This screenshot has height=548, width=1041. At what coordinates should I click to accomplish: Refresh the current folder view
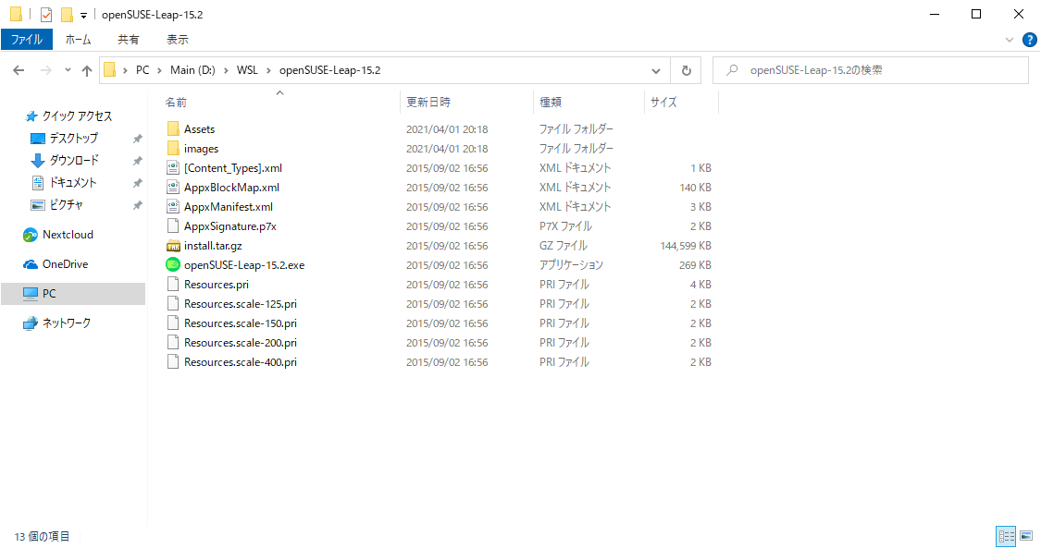(x=687, y=70)
